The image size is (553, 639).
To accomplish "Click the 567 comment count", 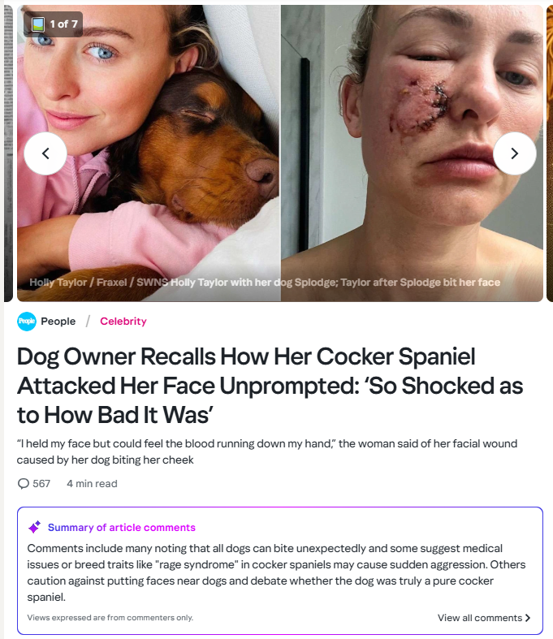I will [41, 484].
